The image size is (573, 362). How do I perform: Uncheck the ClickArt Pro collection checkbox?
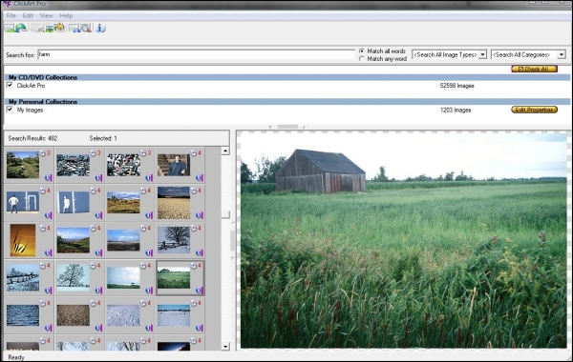pos(10,86)
